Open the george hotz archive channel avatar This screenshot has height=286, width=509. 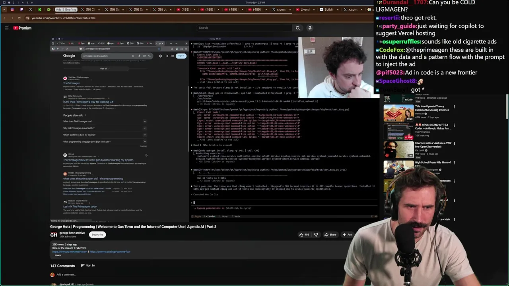pos(54,235)
